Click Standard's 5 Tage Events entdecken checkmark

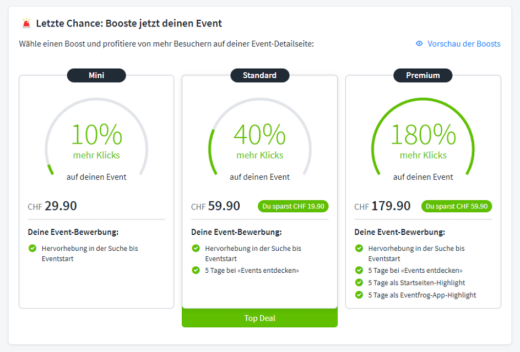196,270
